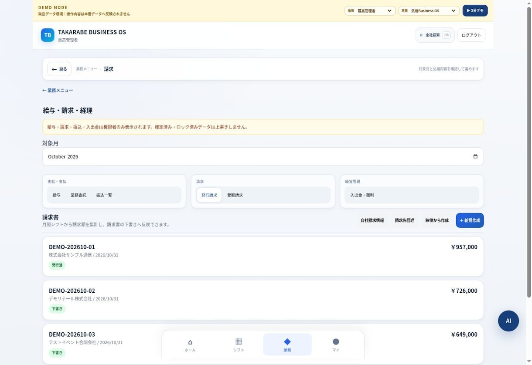532x365 pixels.
Task: Click the 対象月 October 2026 field
Action: 263,156
